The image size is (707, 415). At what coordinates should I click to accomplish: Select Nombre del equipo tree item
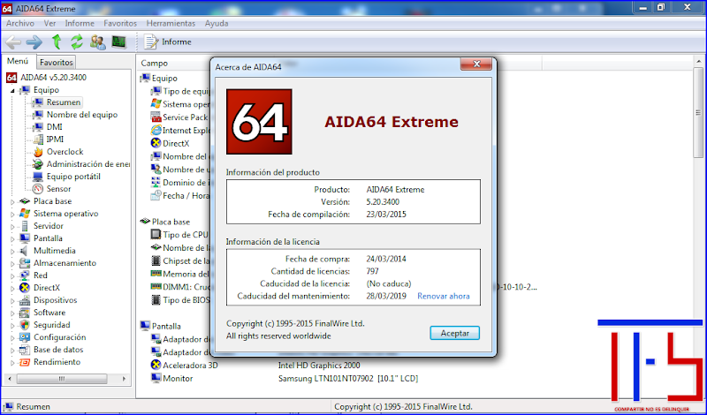(x=81, y=115)
